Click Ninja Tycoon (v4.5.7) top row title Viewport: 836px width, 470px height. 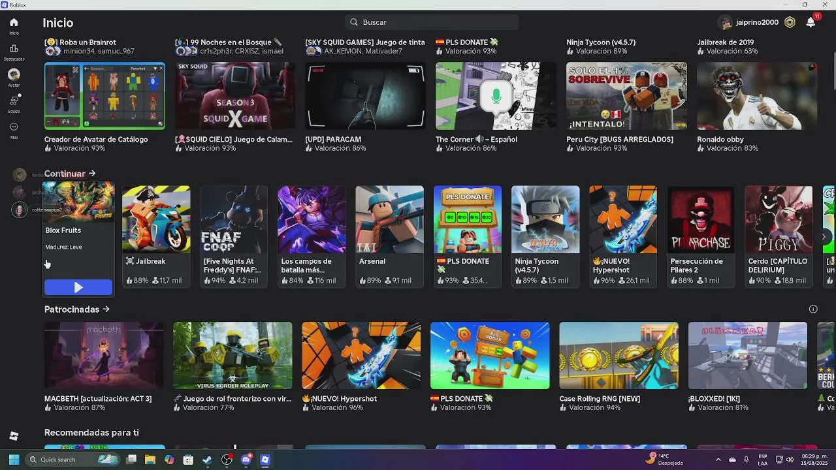click(x=601, y=42)
